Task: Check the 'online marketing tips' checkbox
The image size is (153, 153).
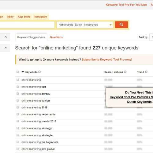Action: (17, 87)
